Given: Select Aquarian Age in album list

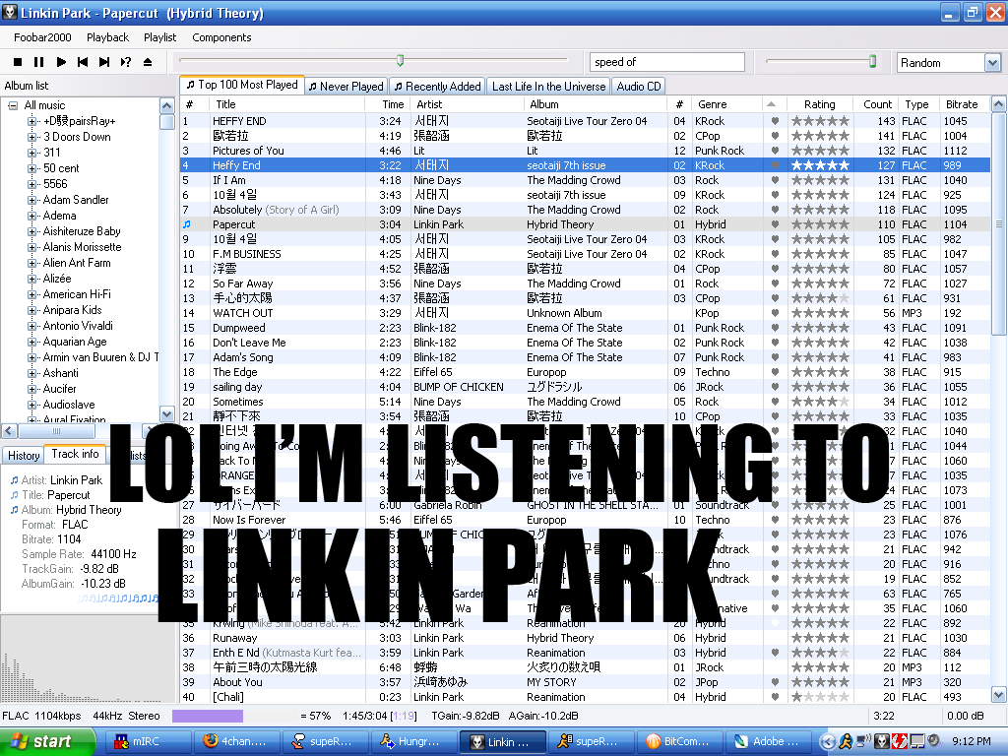Looking at the screenshot, I should click(x=75, y=342).
